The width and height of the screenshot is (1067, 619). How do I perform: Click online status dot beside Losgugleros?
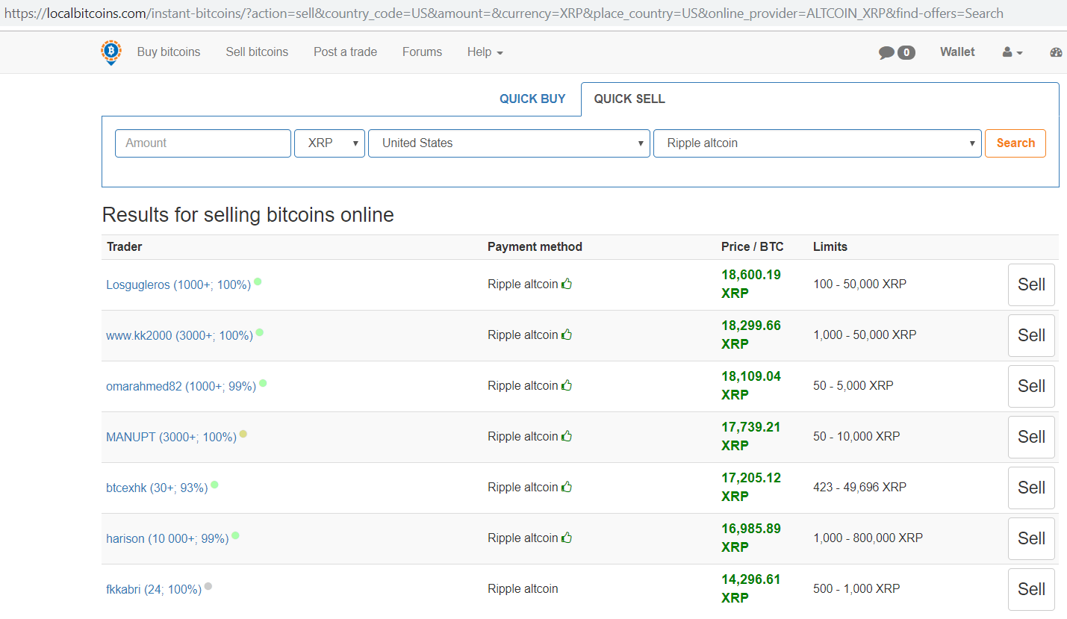tap(258, 281)
